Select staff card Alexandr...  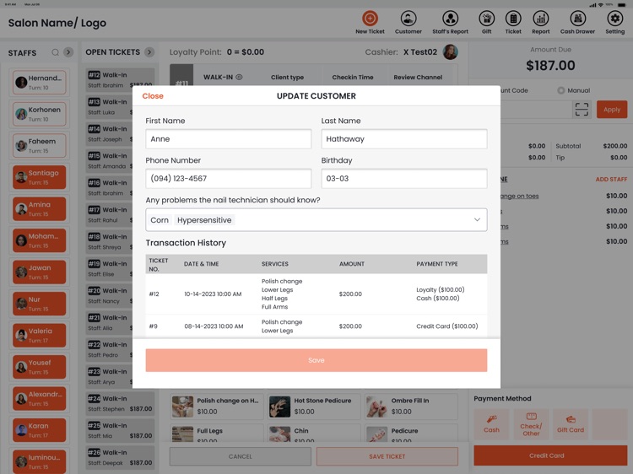39,399
